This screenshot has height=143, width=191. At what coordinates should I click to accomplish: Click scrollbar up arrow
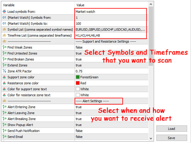pos(151,4)
